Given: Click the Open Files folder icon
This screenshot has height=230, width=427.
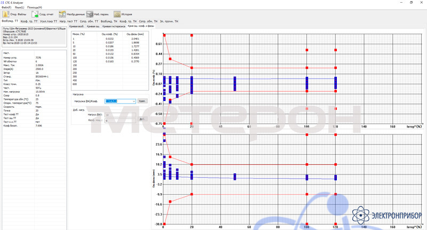Looking at the screenshot, I should tap(6, 14).
